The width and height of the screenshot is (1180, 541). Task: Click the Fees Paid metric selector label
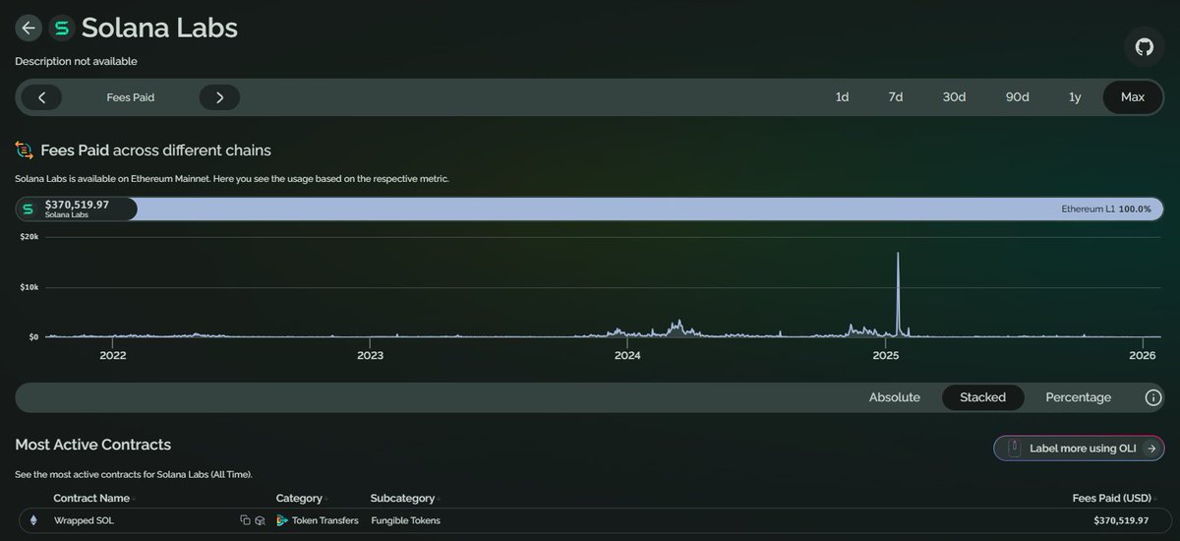(131, 97)
